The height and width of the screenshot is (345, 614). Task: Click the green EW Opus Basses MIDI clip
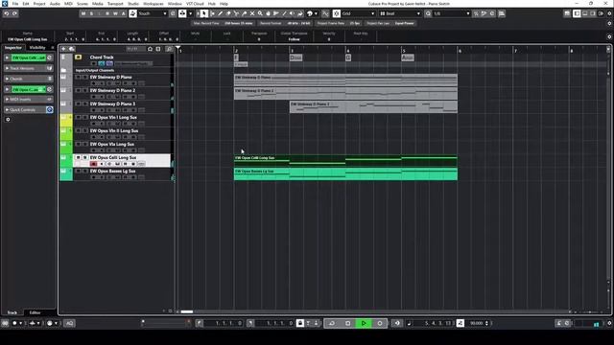point(345,174)
